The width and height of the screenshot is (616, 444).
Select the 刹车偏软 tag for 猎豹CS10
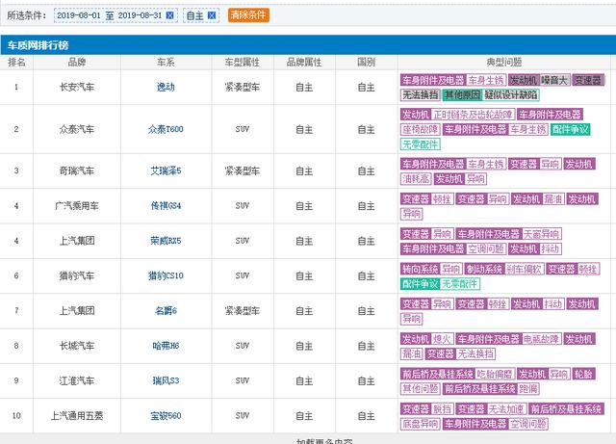(524, 269)
